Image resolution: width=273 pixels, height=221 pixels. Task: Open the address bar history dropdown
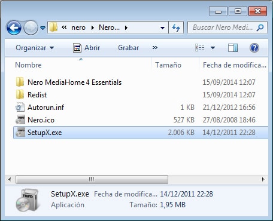pos(163,27)
